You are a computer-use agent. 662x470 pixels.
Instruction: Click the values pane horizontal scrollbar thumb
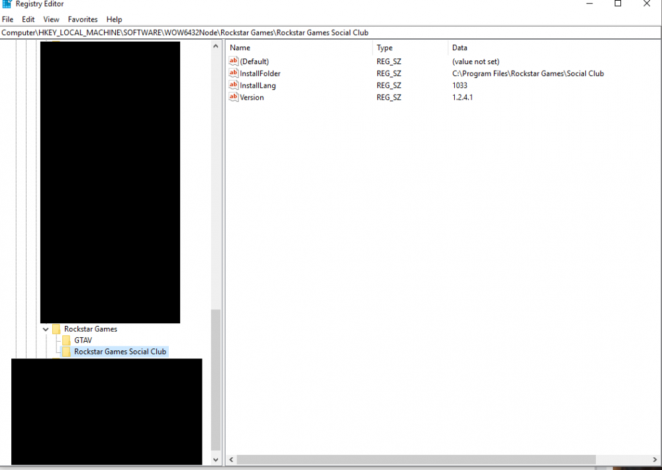click(416, 459)
